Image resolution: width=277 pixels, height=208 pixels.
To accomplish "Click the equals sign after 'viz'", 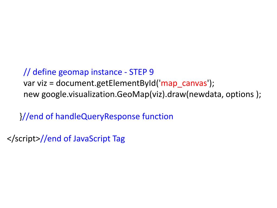I will pyautogui.click(x=51, y=83).
